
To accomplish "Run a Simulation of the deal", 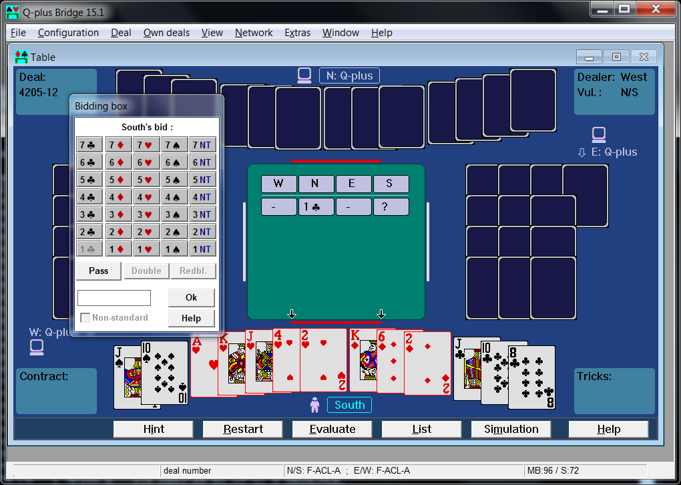I will coord(510,429).
